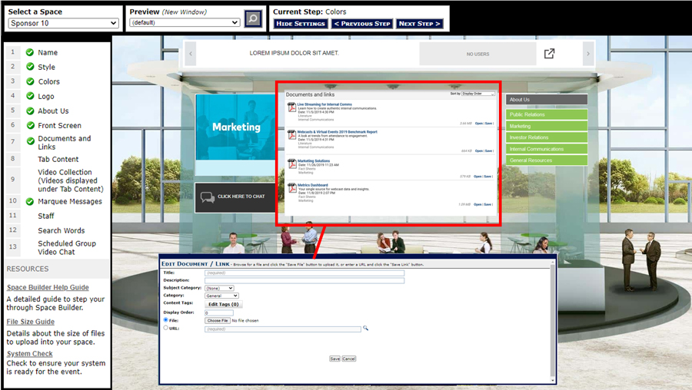Viewport: 692px width, 390px height.
Task: Select the File radio button
Action: tap(165, 320)
